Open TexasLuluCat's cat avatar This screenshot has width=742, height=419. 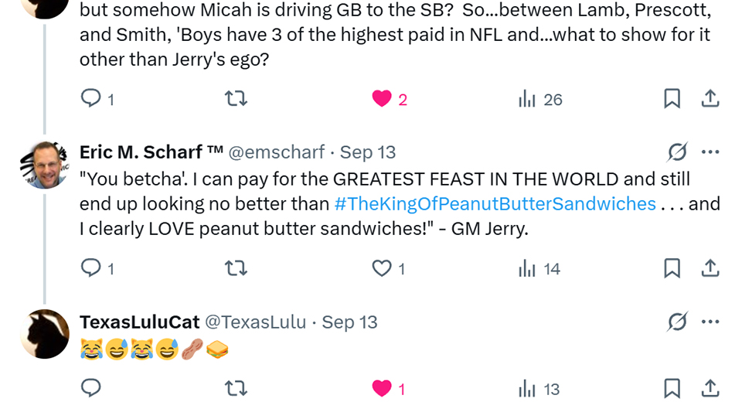click(x=45, y=334)
